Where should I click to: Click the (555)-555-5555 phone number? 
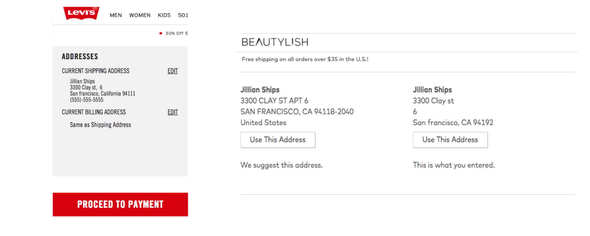(x=86, y=100)
